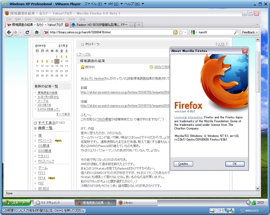Click the リスト link
The width and height of the screenshot is (270, 215).
(221, 44)
